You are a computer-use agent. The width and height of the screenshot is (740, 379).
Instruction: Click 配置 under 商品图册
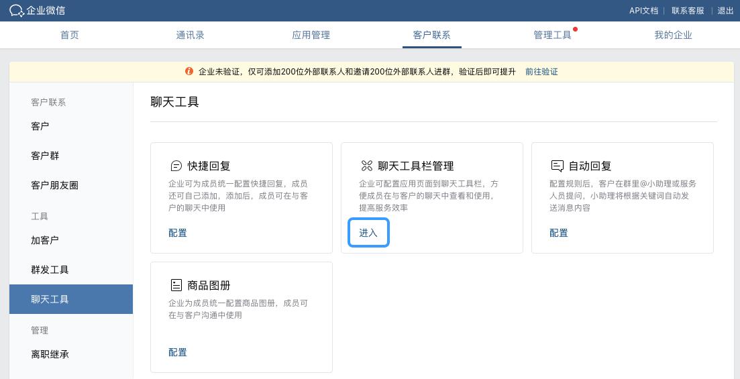(x=178, y=352)
